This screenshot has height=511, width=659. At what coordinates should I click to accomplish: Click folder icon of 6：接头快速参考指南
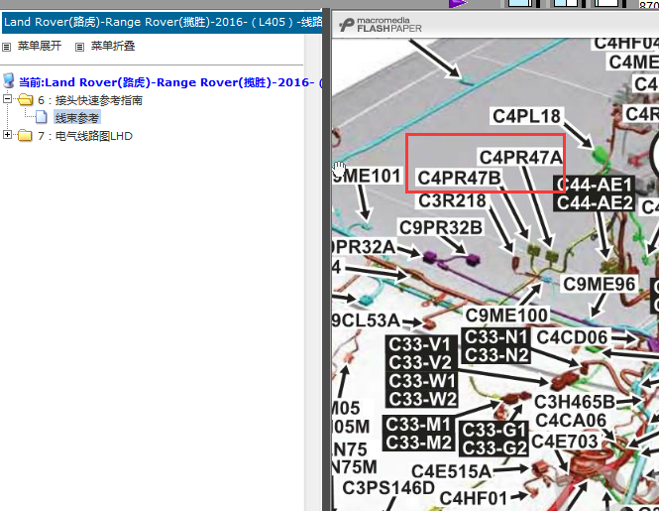point(26,100)
